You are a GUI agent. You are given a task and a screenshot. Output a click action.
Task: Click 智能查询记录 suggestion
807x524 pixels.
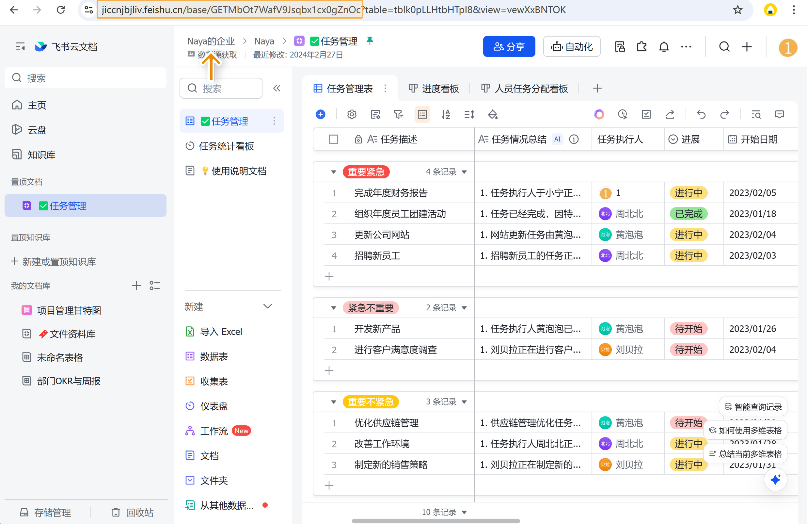[x=753, y=407]
